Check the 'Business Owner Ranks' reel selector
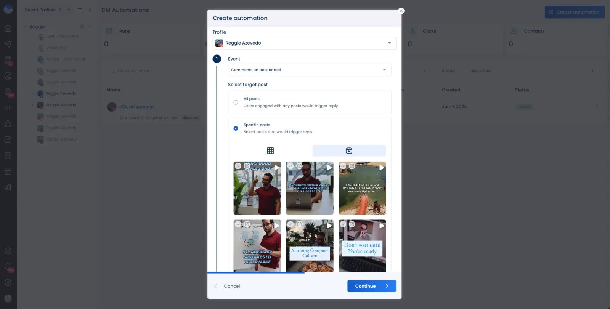The height and width of the screenshot is (309, 610). tap(291, 166)
